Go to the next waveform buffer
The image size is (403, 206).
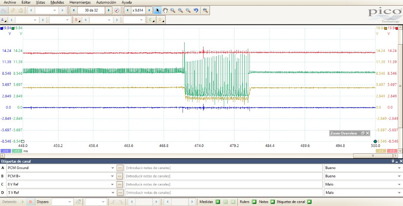108,10
